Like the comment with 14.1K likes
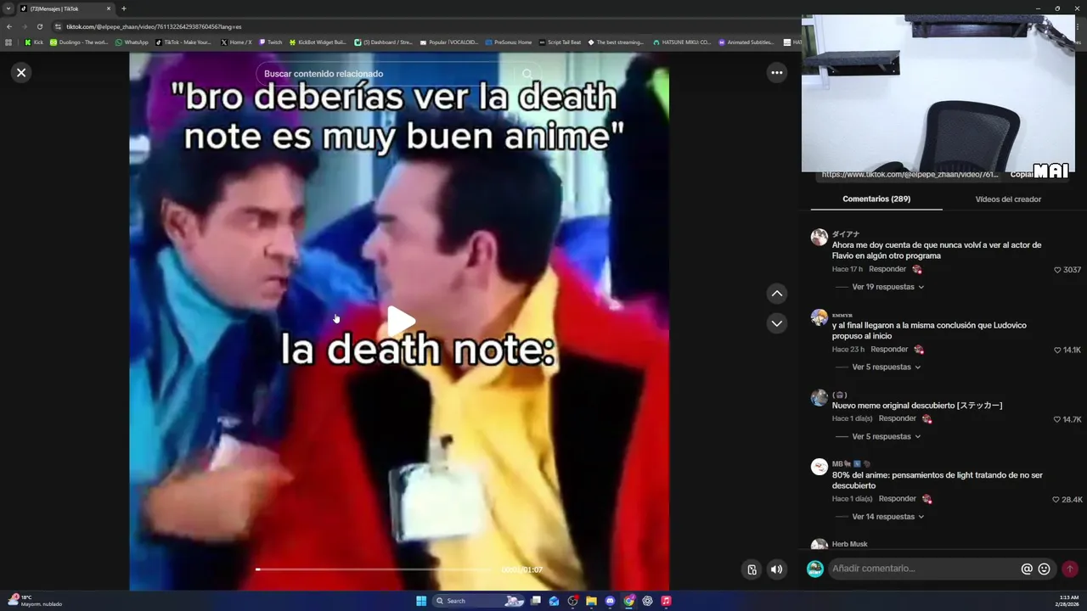1087x611 pixels. [x=1057, y=350]
